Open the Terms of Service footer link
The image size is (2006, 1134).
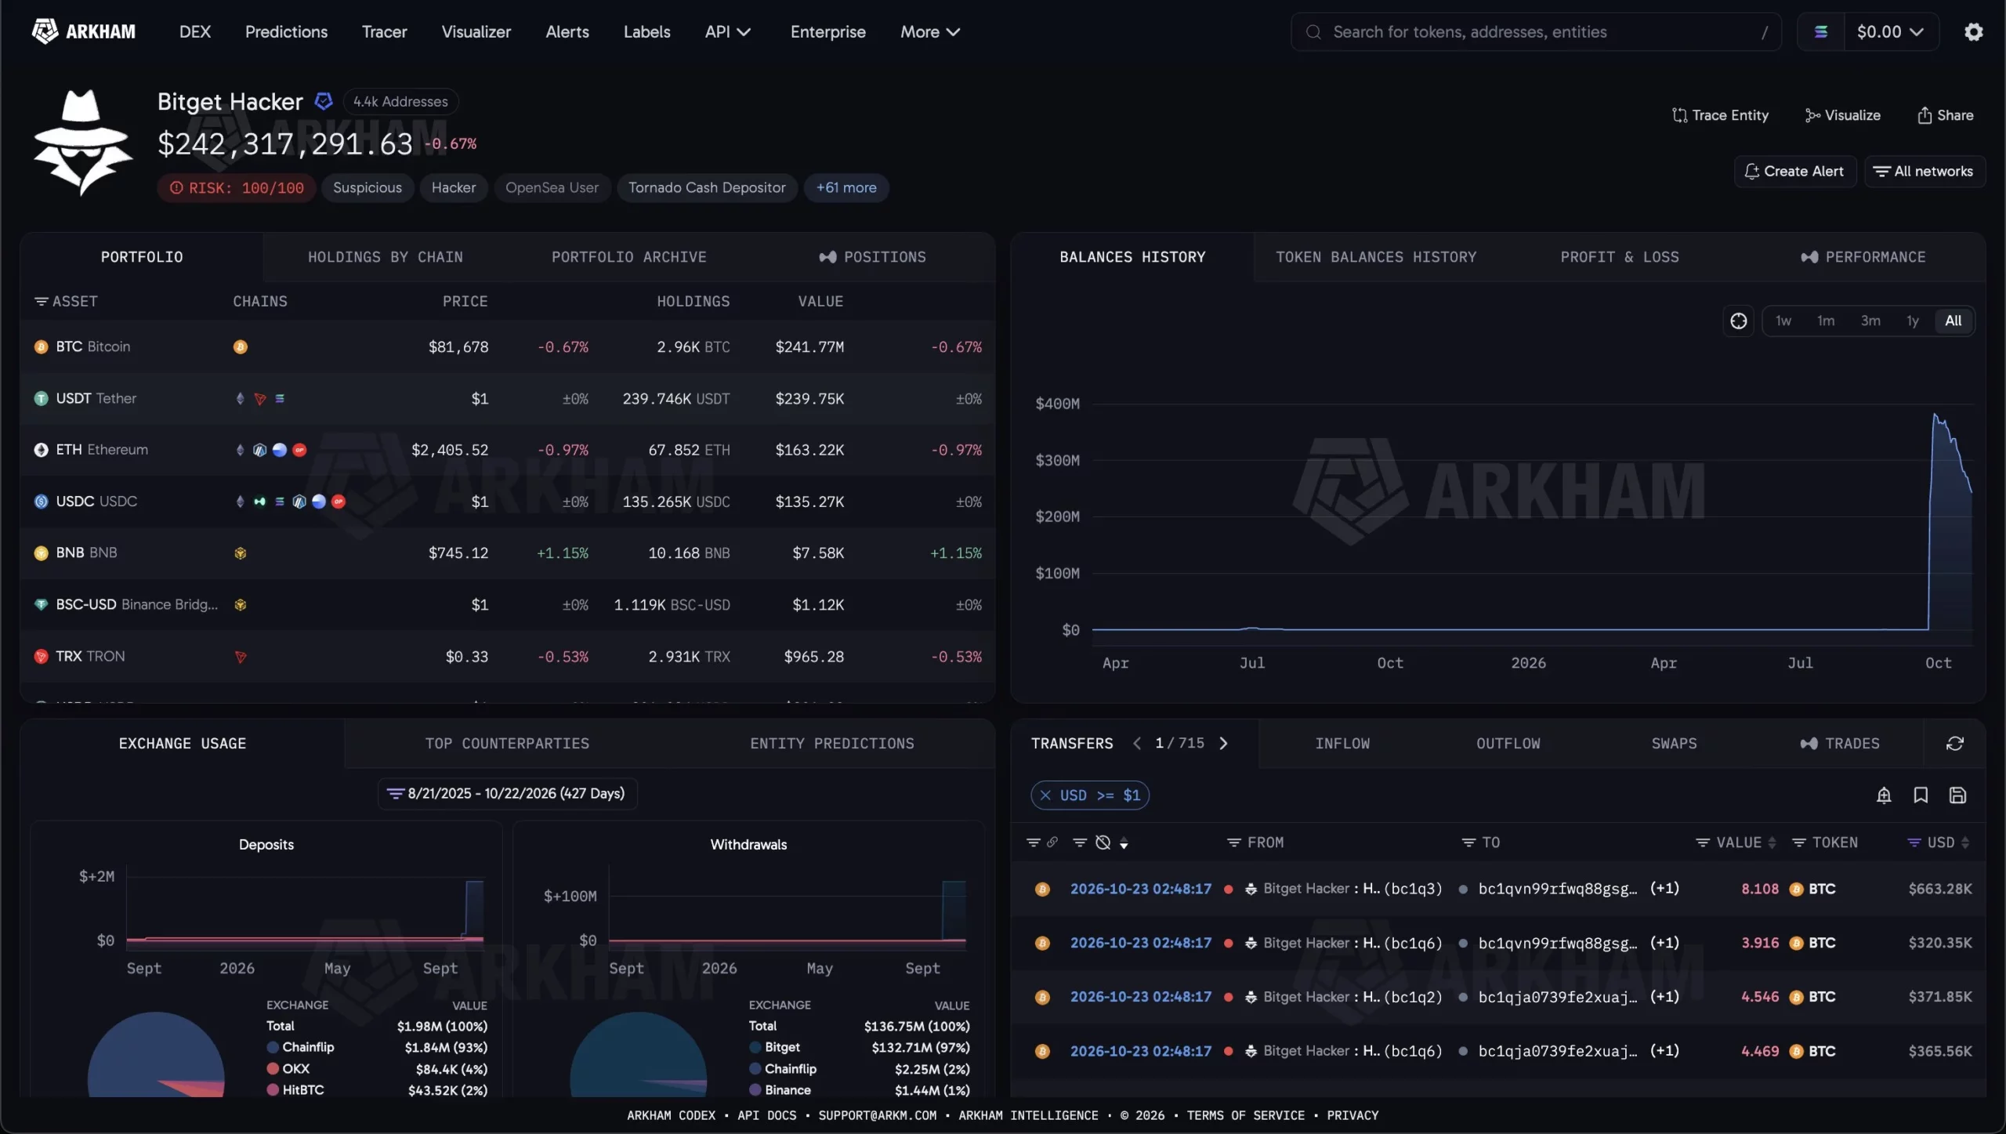1245,1115
